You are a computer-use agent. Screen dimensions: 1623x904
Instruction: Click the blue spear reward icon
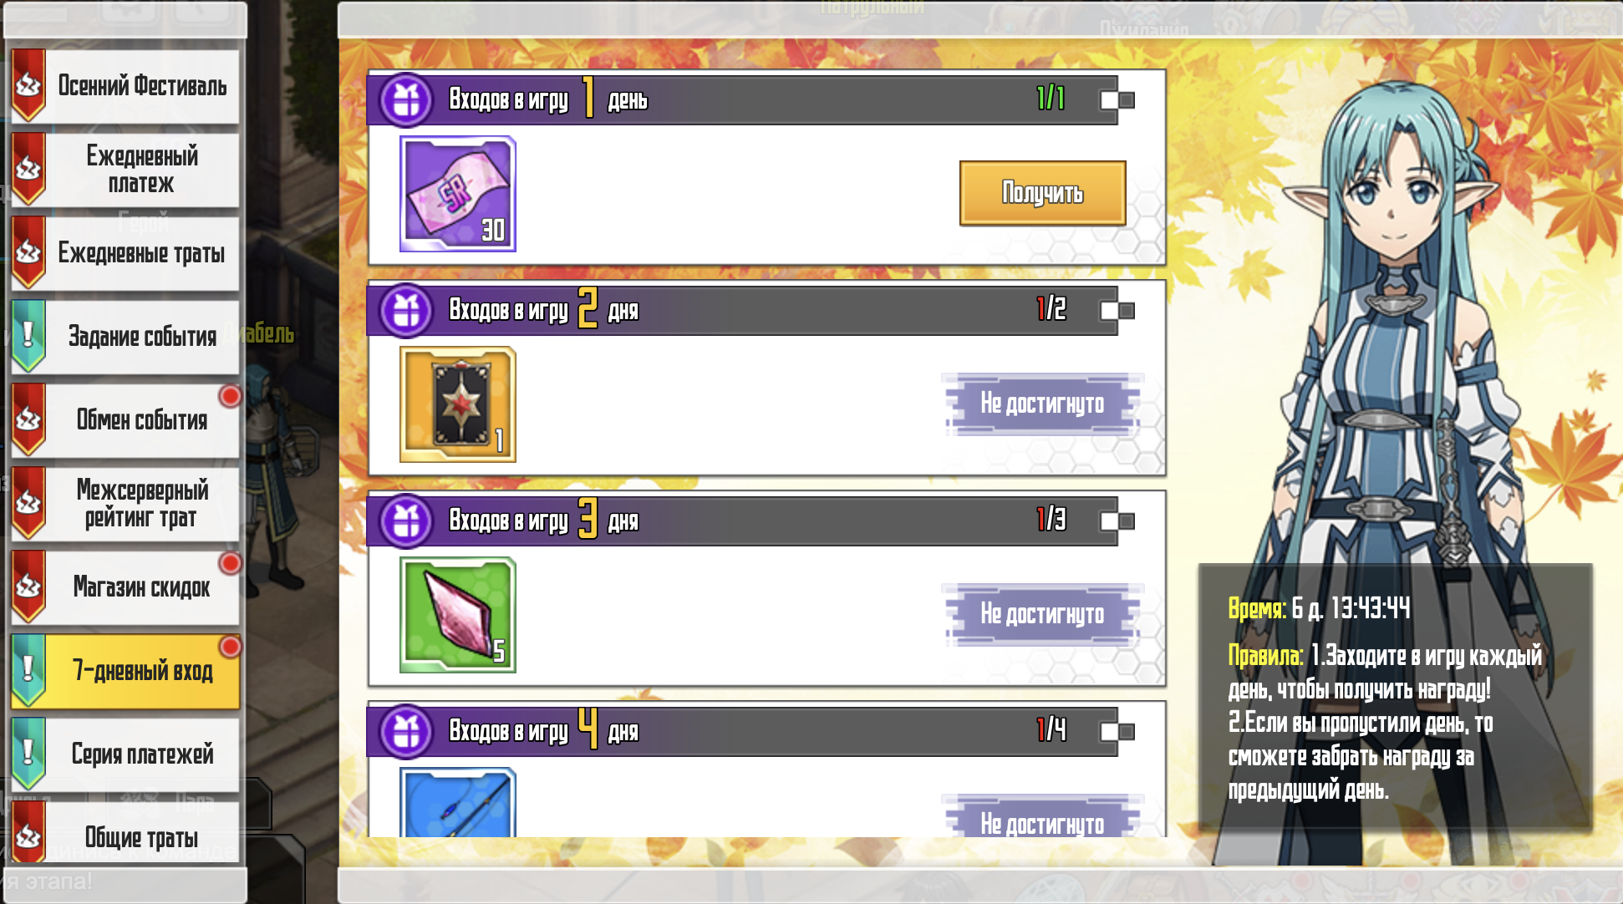click(x=458, y=803)
